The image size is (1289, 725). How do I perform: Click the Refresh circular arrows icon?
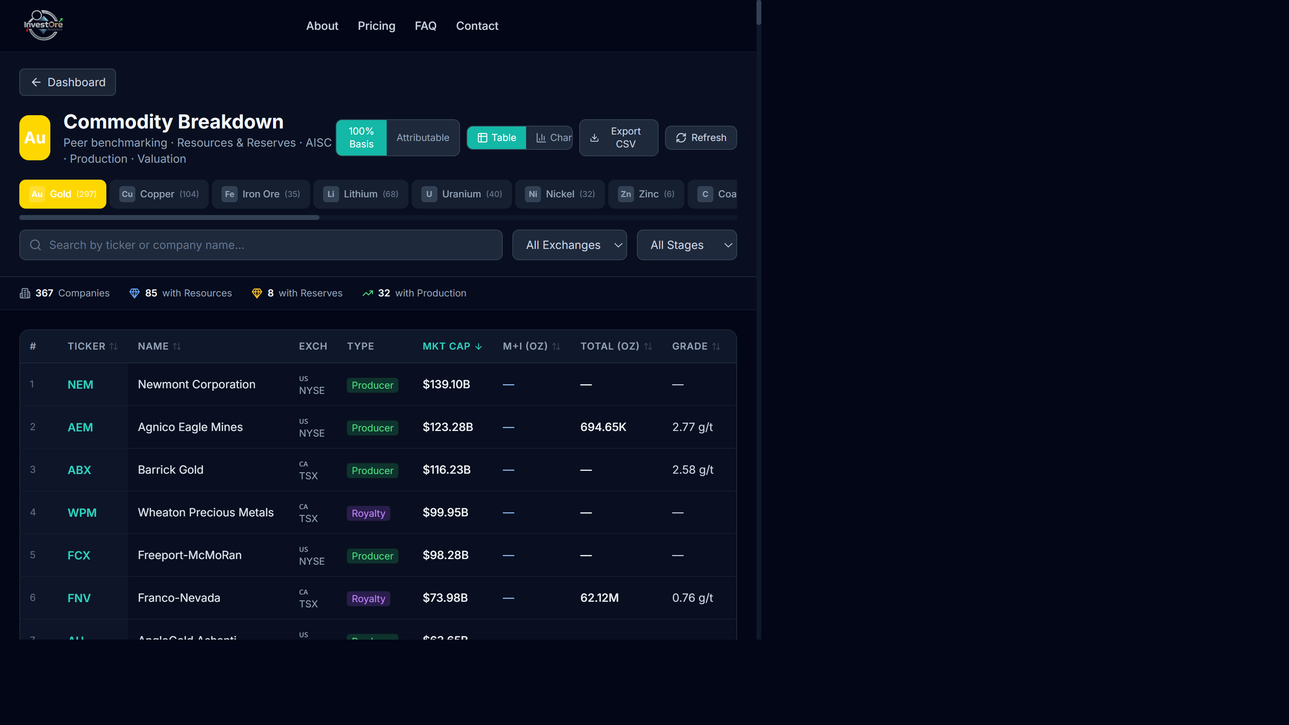680,138
